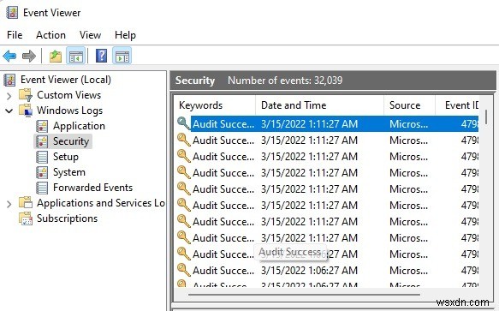Toggle Show/Hide Console Tree toolbar icon

(75, 57)
